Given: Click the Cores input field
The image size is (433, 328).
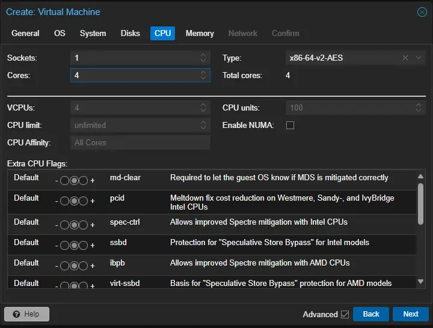Looking at the screenshot, I should [x=134, y=75].
